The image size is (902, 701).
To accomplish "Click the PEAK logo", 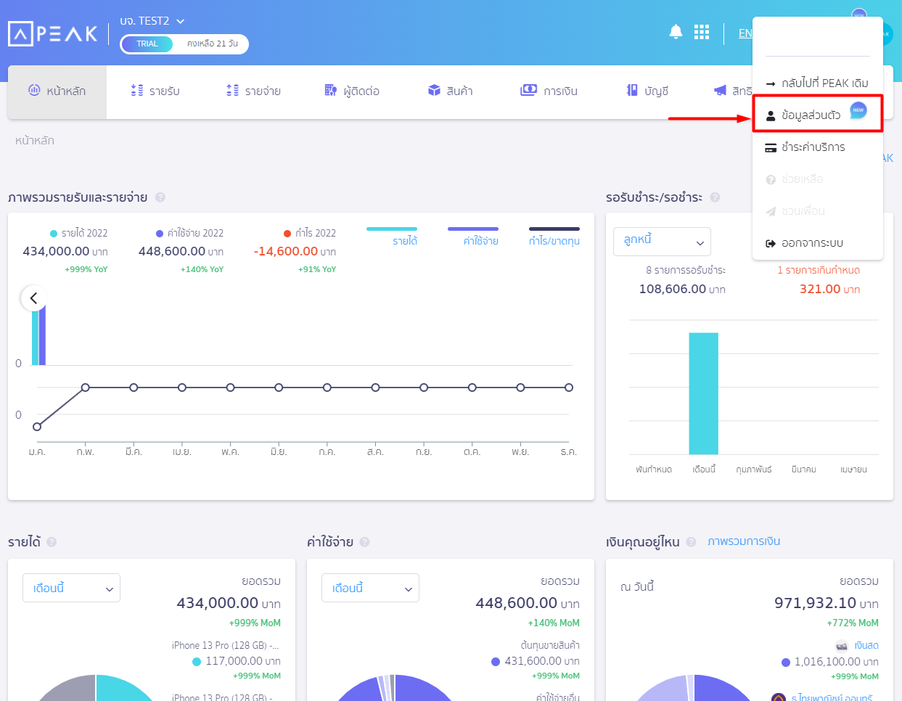I will tap(53, 33).
